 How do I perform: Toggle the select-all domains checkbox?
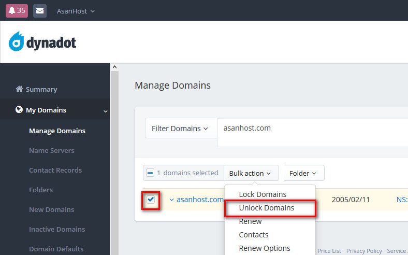[x=150, y=173]
